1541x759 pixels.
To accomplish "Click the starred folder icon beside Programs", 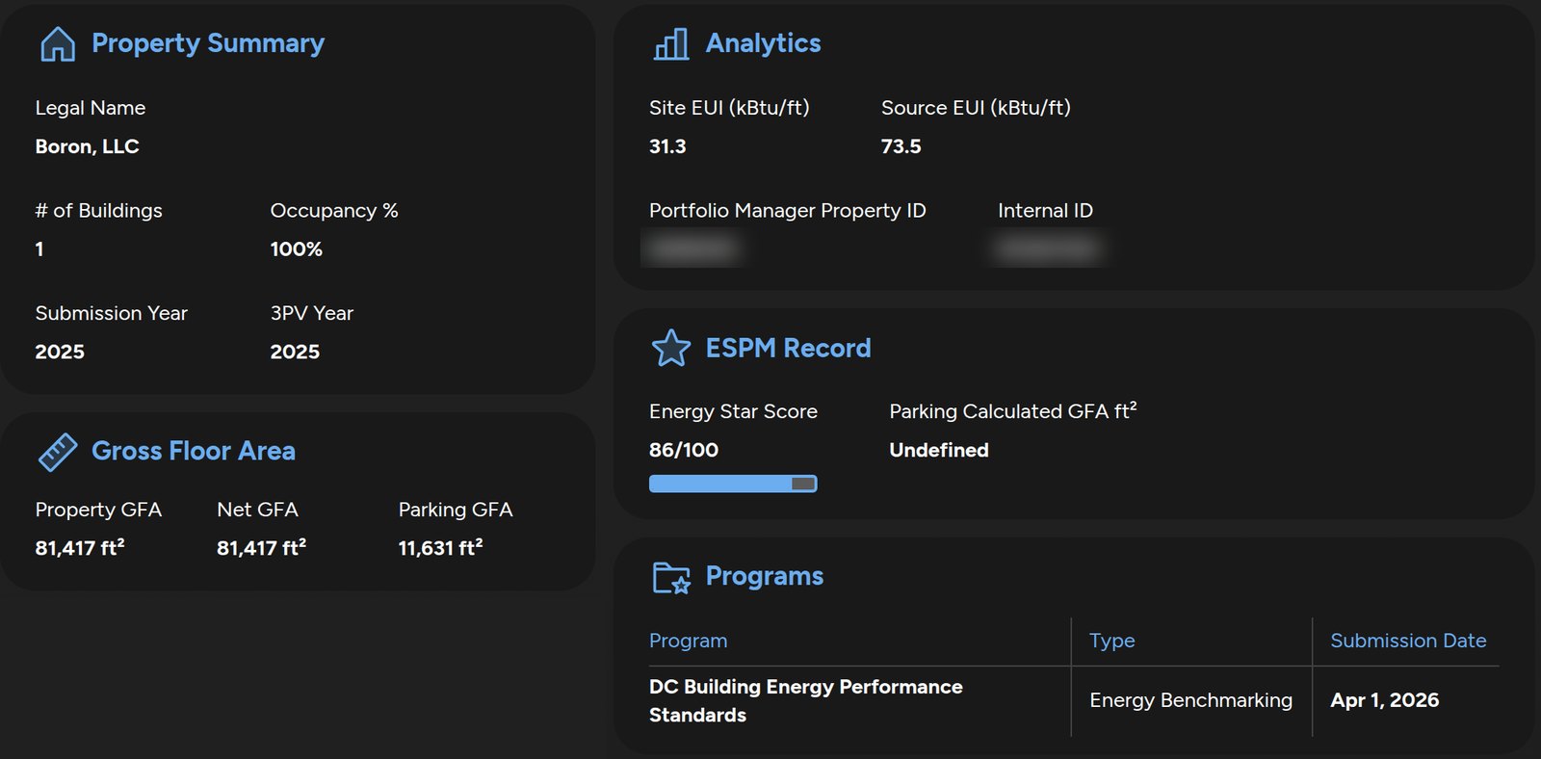I will (671, 577).
